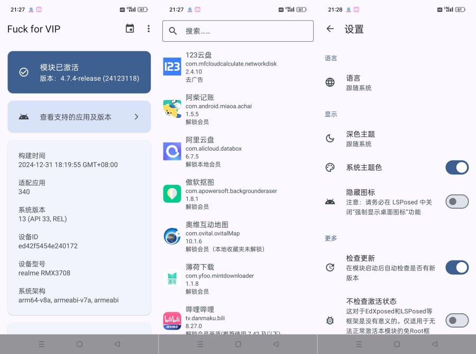Tap the 隐藏图标 setting title

click(x=361, y=192)
